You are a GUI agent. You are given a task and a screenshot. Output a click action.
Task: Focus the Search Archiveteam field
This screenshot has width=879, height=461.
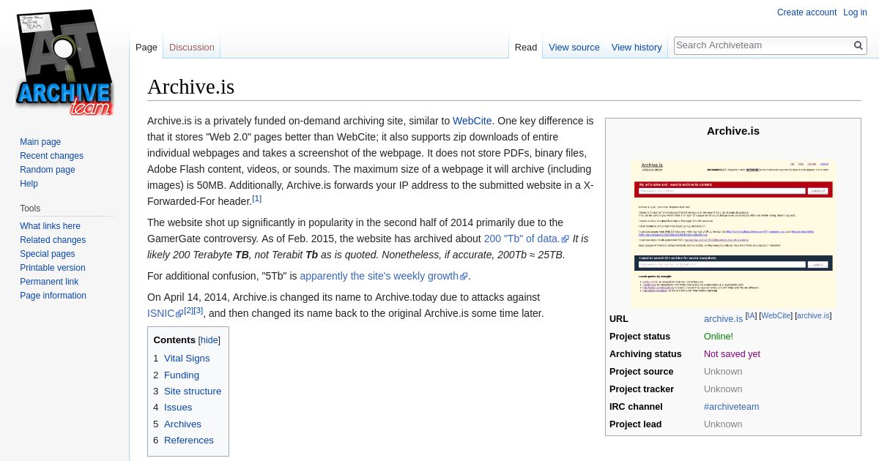(763, 45)
